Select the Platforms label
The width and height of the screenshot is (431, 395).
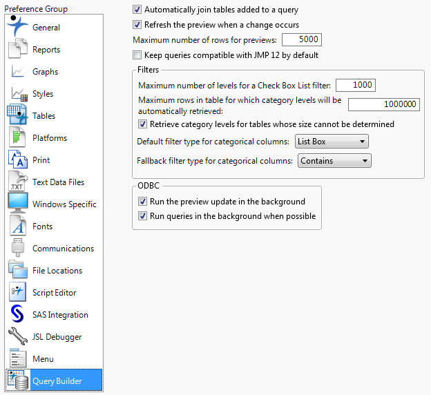click(50, 138)
